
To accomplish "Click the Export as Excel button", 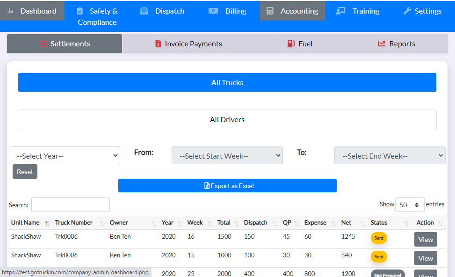I will pyautogui.click(x=227, y=186).
